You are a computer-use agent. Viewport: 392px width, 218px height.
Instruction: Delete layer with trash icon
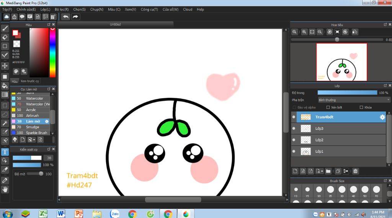click(x=356, y=171)
